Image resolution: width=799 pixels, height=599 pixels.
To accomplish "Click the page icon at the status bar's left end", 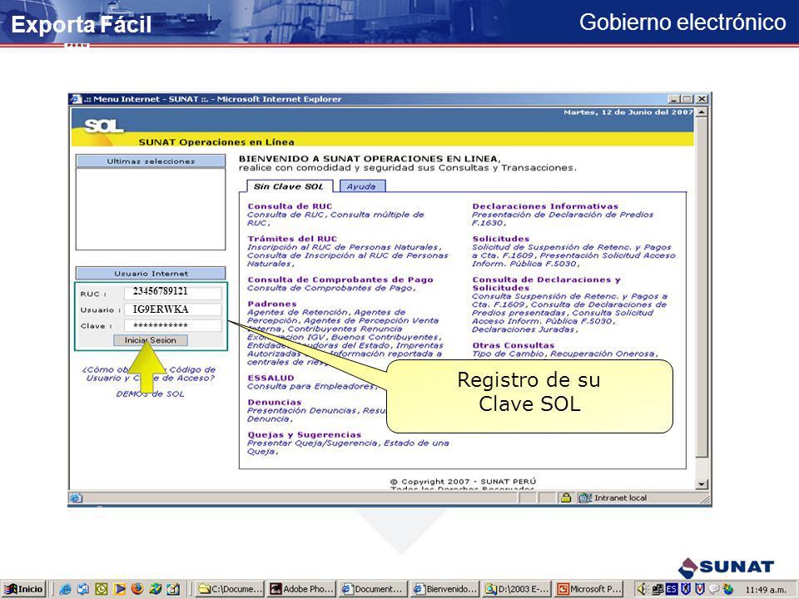I will [x=76, y=498].
